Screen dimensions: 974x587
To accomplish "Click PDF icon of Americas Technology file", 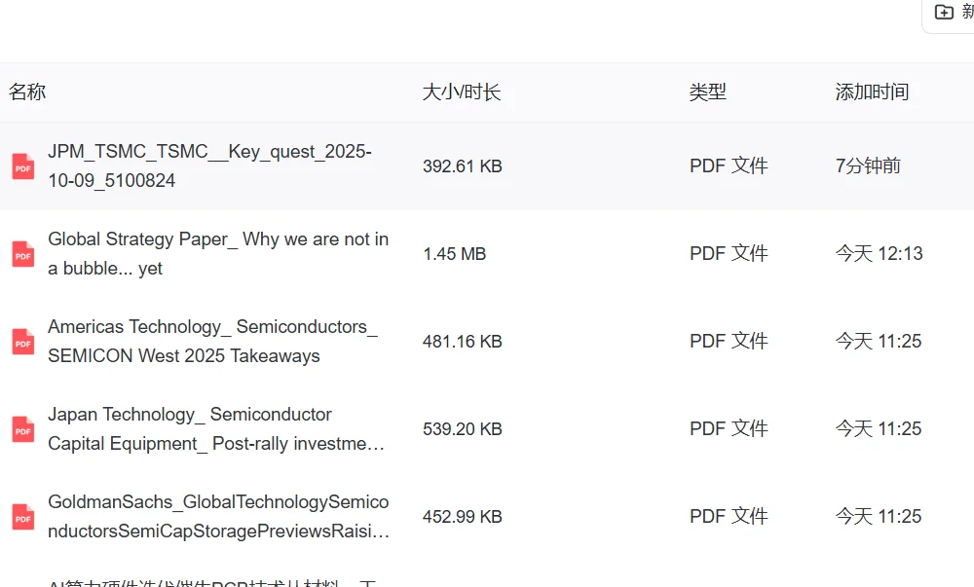I will pos(23,342).
